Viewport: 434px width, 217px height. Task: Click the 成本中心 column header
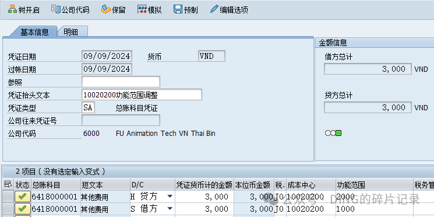tap(311, 185)
